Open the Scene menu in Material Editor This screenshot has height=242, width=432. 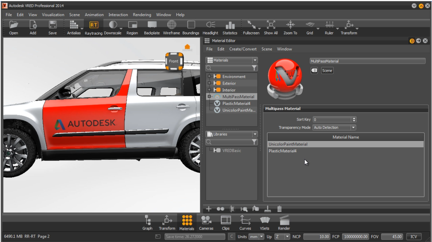(x=267, y=49)
